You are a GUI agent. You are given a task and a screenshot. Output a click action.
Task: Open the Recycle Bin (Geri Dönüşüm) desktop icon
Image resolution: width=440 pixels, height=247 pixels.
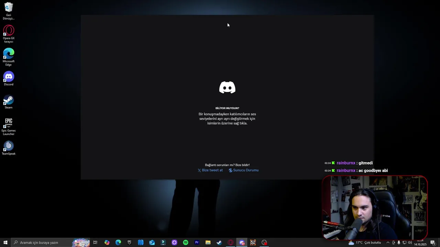(x=9, y=11)
